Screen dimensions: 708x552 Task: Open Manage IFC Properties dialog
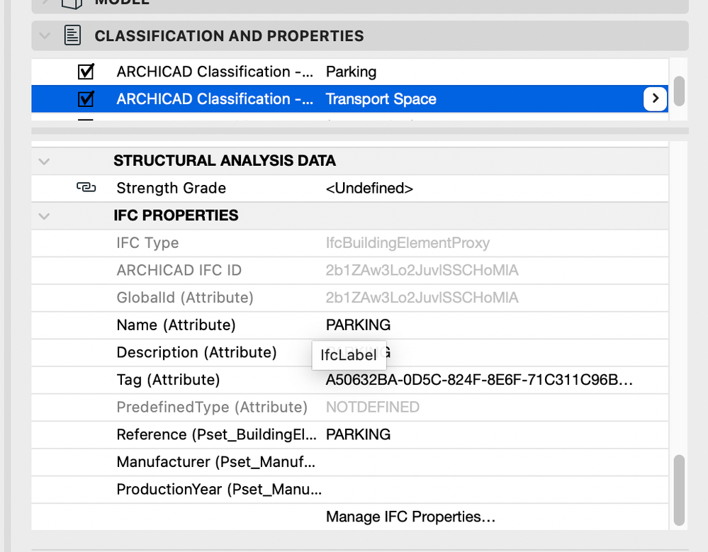410,517
